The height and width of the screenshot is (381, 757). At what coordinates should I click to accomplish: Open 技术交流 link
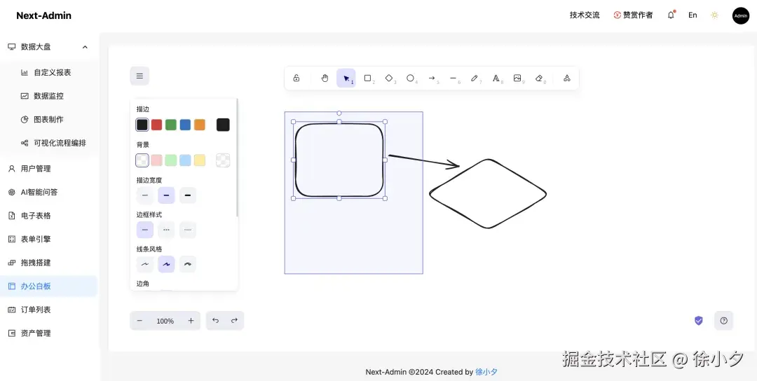[x=585, y=15]
